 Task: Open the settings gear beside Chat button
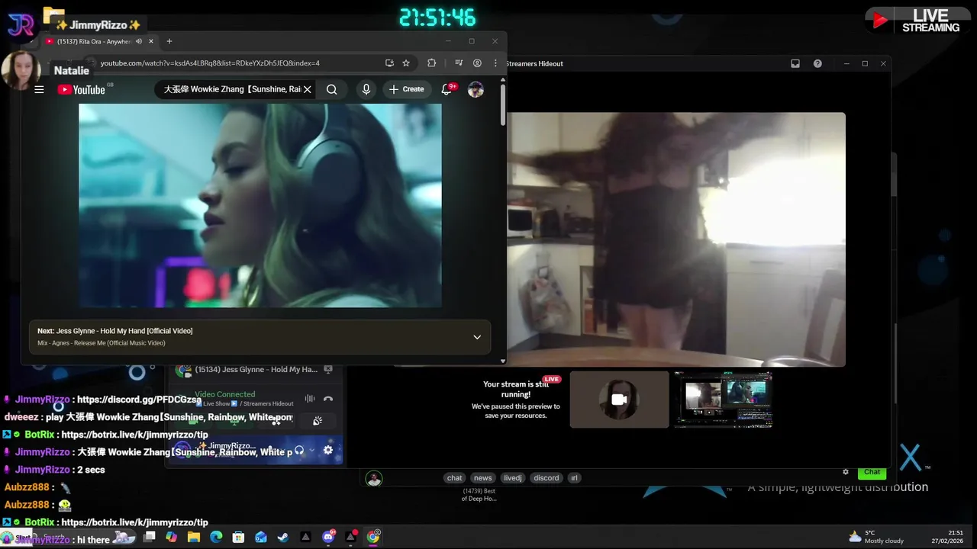coord(845,472)
